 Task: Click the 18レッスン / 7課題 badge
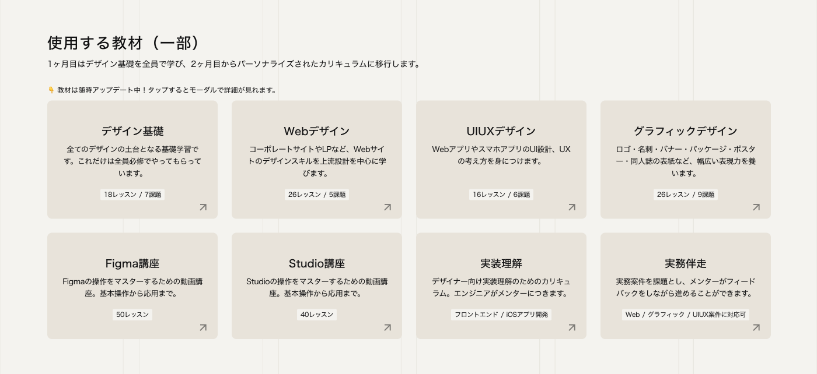click(x=132, y=195)
